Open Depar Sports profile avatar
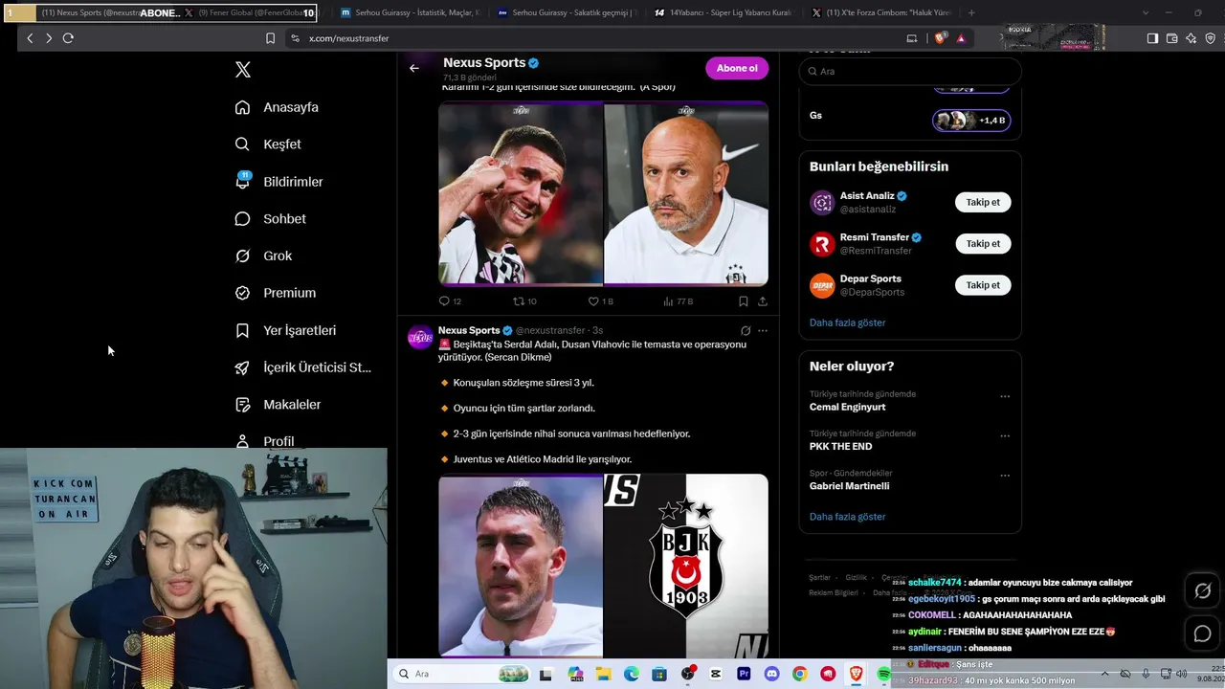 click(x=822, y=285)
